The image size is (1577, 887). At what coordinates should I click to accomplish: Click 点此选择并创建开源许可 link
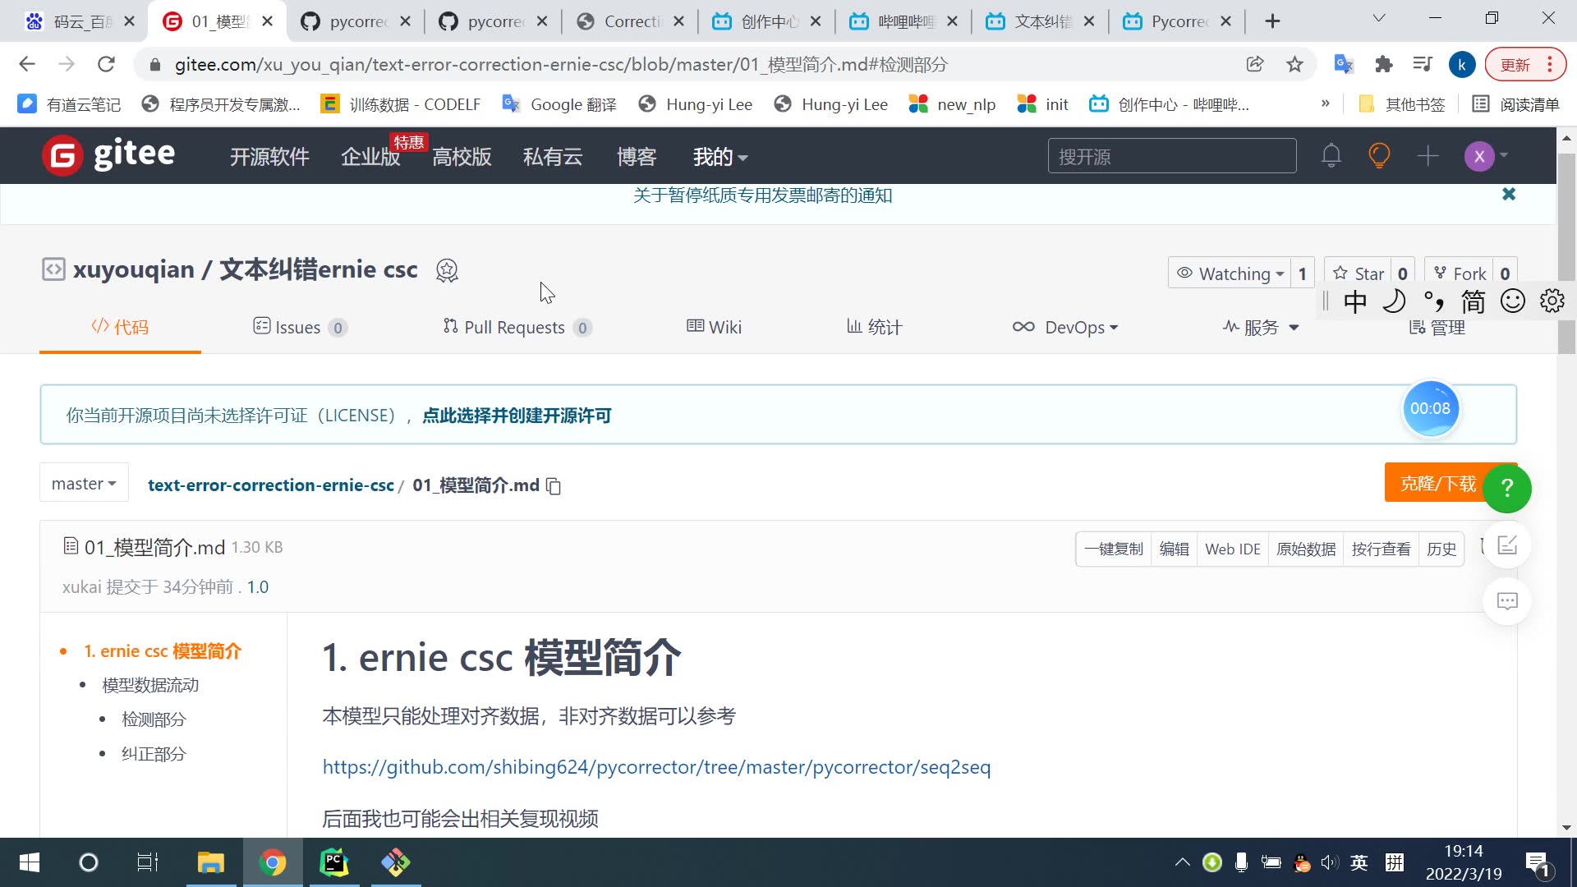517,416
